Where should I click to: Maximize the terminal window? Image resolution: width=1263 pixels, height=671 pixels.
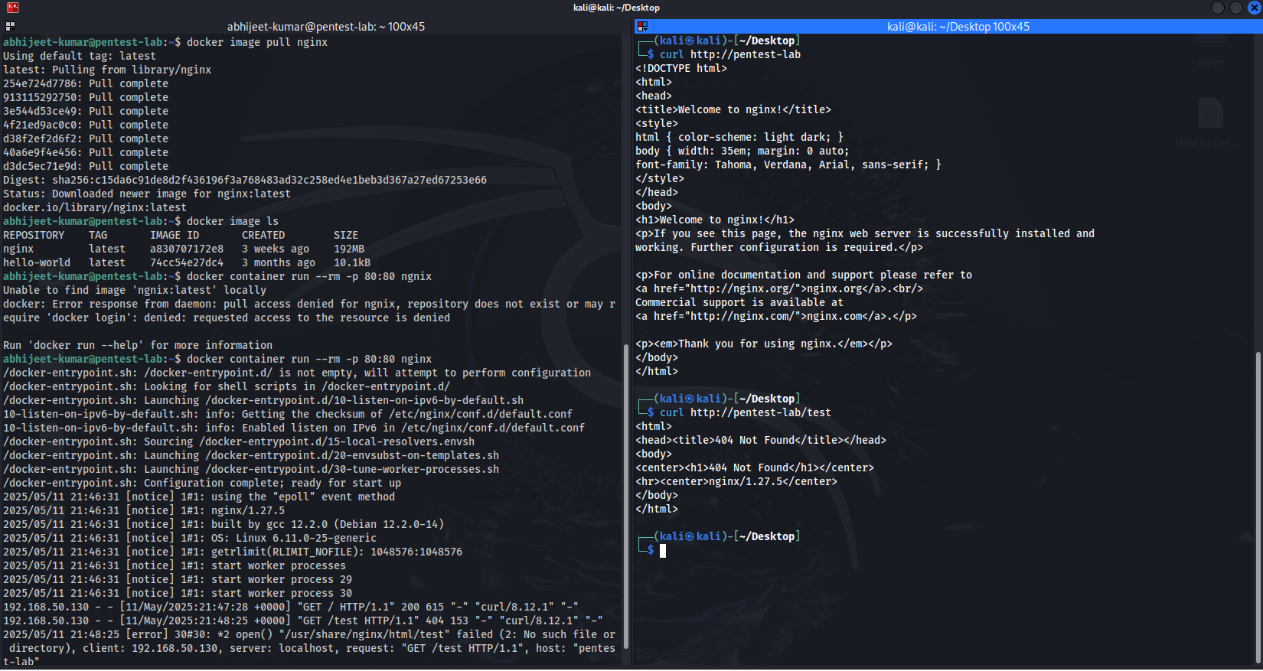1236,8
